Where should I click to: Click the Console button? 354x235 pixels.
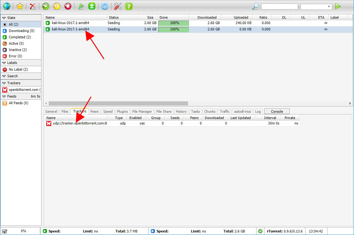pos(277,111)
